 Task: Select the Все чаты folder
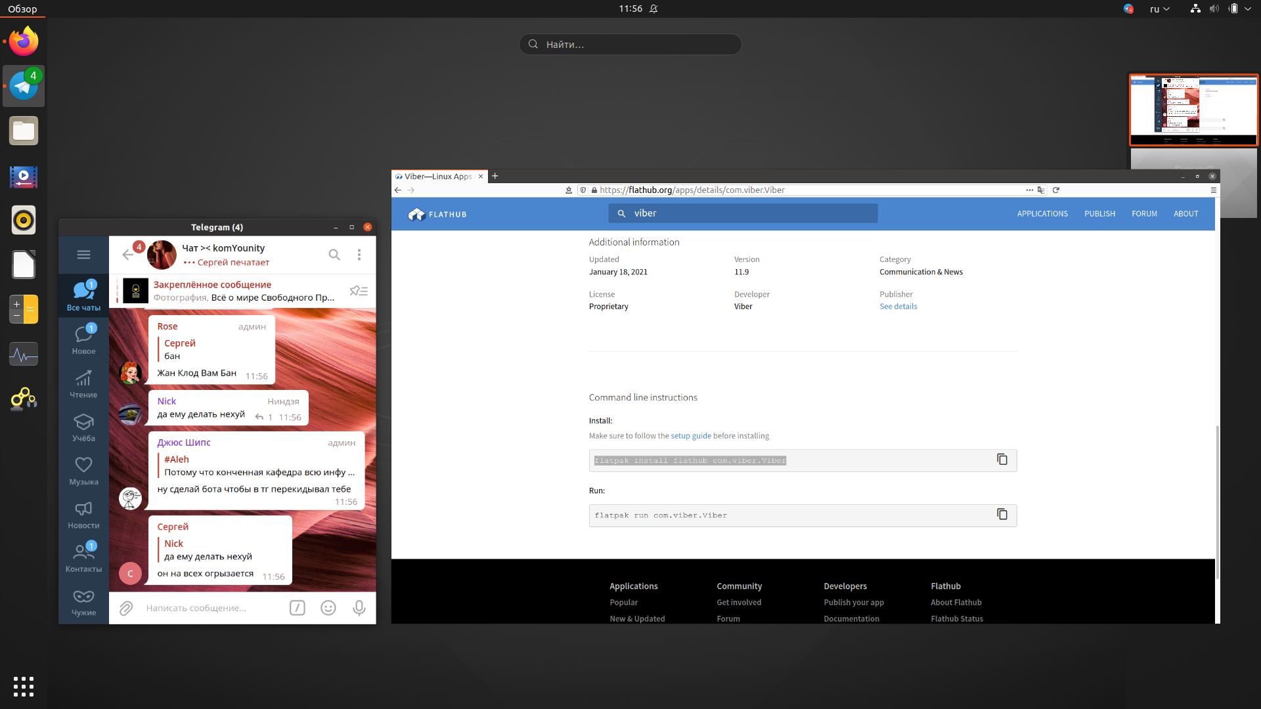tap(83, 295)
